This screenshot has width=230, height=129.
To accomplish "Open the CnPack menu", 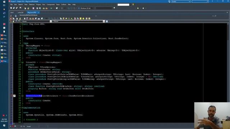I will pos(64,5).
